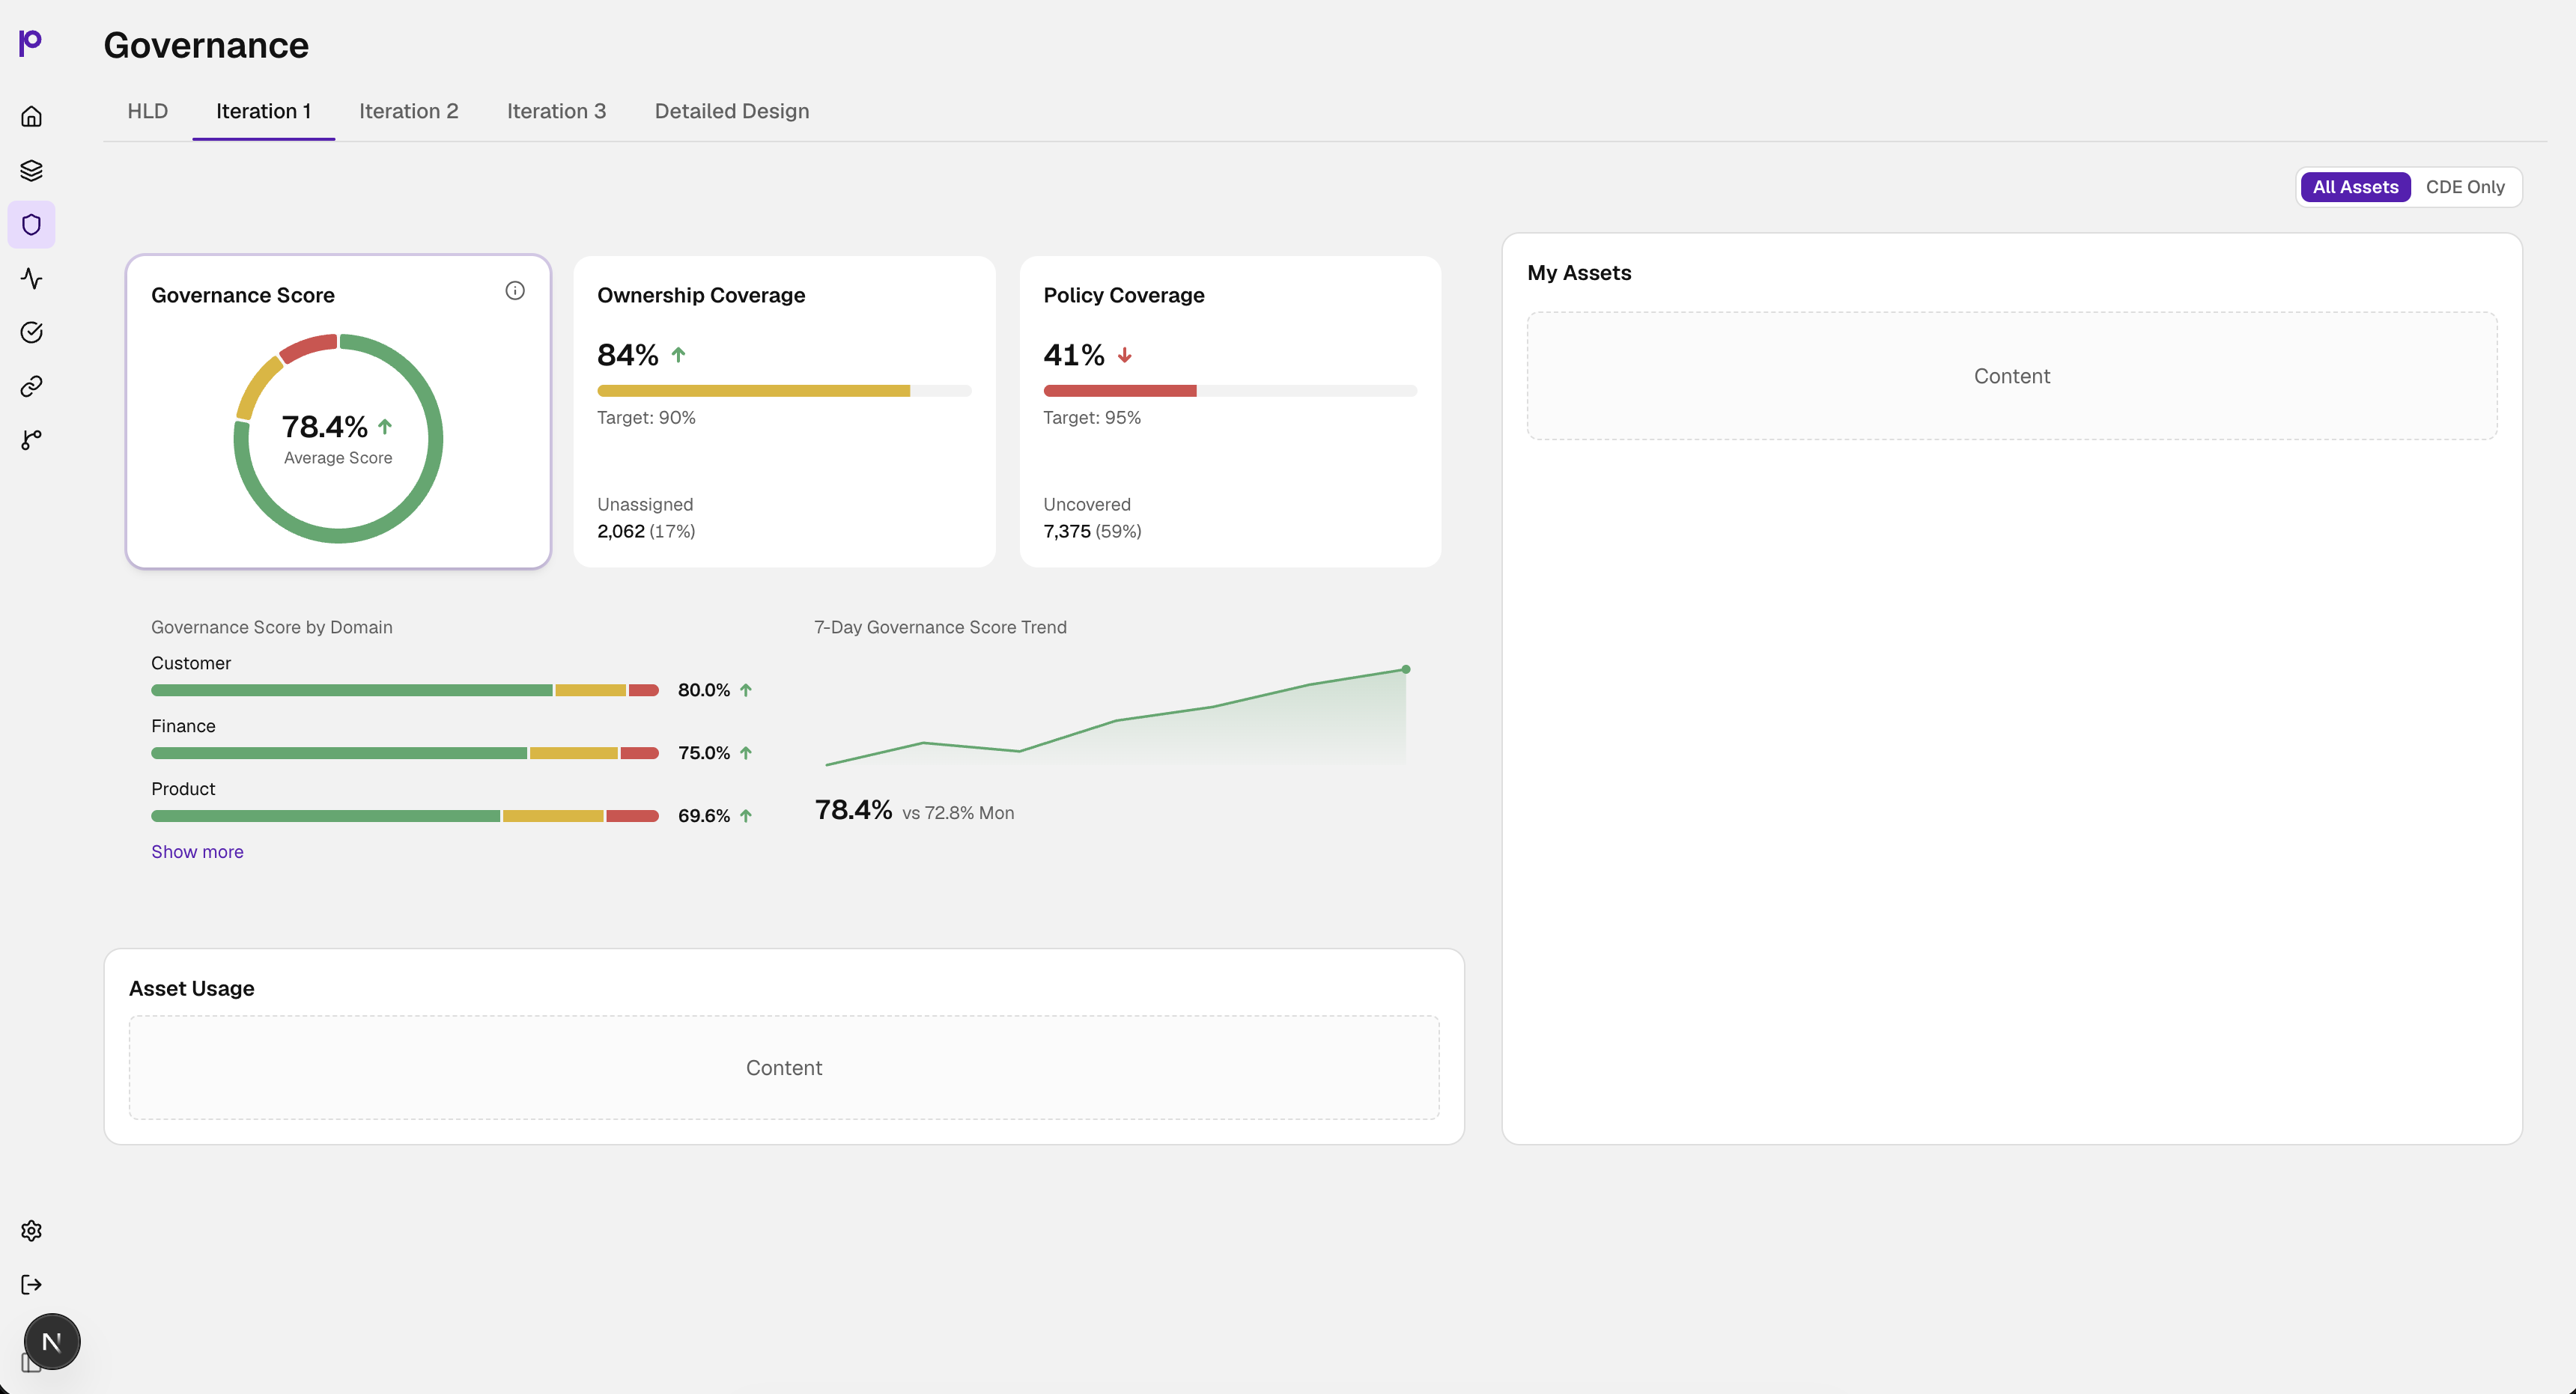Click the Governance Score donut chart
This screenshot has width=2576, height=1394.
338,439
